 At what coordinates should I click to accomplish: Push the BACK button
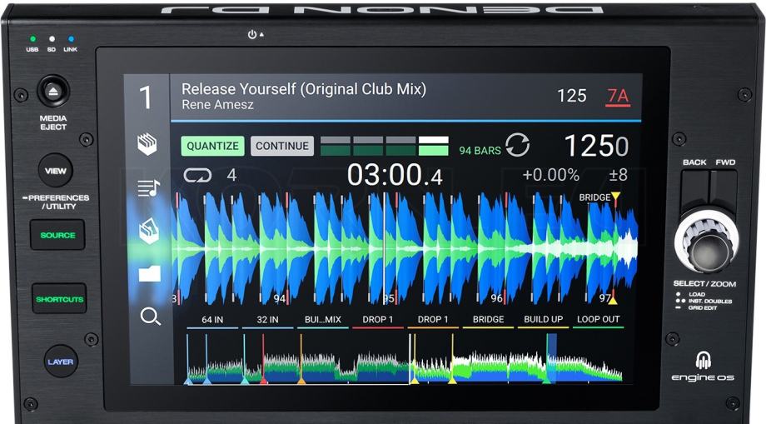[x=694, y=189]
